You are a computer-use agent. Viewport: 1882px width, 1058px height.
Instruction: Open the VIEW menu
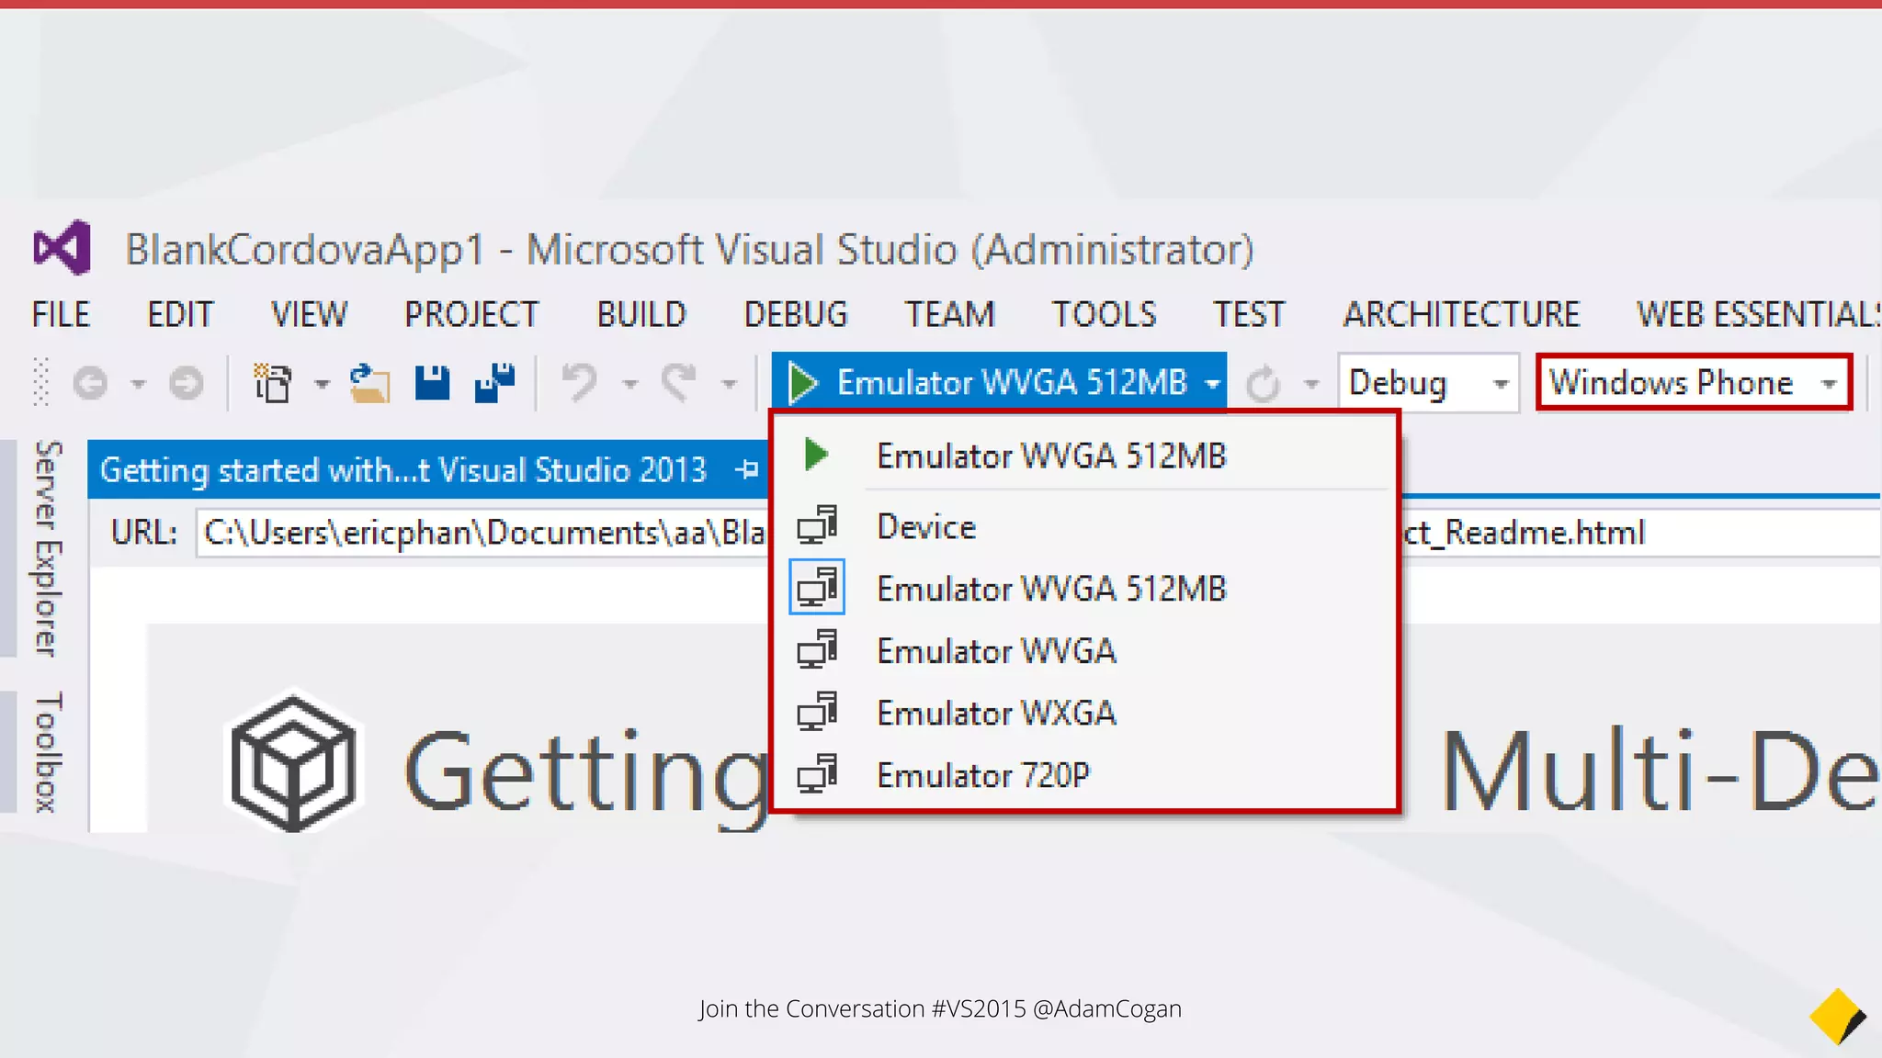pyautogui.click(x=309, y=314)
